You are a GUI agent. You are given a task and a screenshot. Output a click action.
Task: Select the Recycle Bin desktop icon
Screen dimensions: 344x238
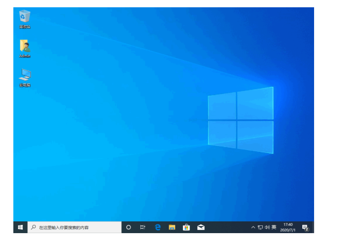pyautogui.click(x=25, y=19)
